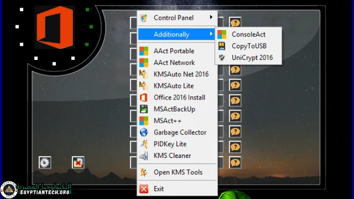Click the orange Office logo
This screenshot has width=354, height=199.
tap(55, 27)
